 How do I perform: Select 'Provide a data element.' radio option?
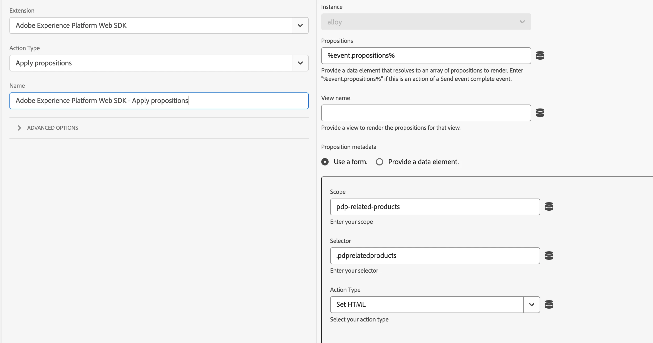coord(380,162)
